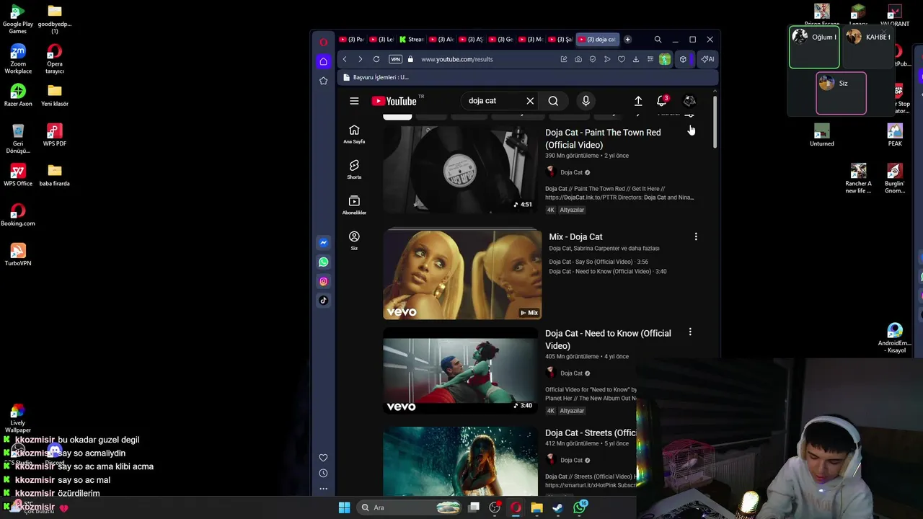The height and width of the screenshot is (519, 923).
Task: Open the YouTube hamburger guide menu
Action: [354, 101]
